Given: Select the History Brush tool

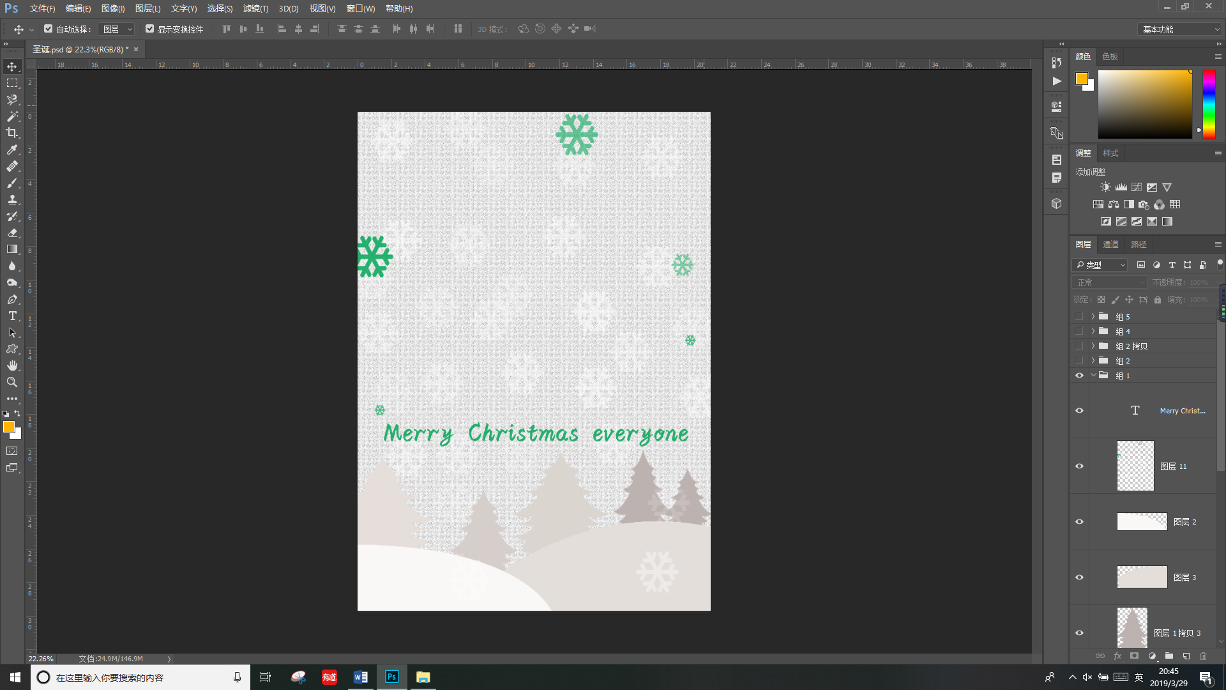Looking at the screenshot, I should click(12, 216).
